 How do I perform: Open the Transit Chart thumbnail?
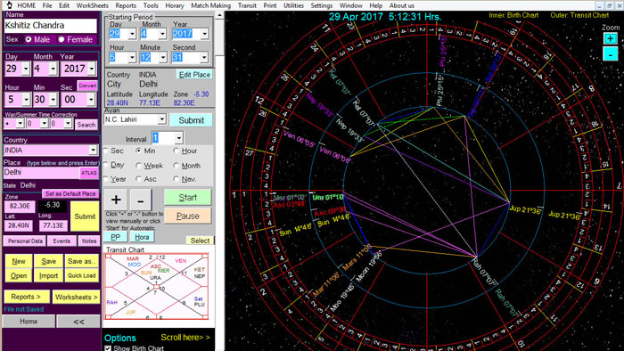click(x=156, y=286)
